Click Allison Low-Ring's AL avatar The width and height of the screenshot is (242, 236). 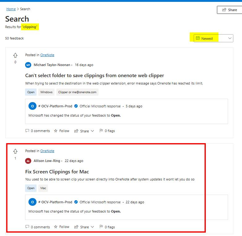tap(28, 161)
